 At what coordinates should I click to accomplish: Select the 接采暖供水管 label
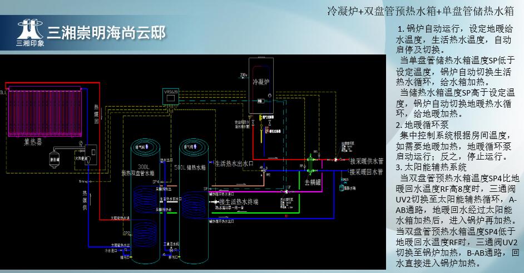pos(367,161)
